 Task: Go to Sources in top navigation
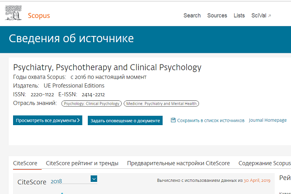217,16
